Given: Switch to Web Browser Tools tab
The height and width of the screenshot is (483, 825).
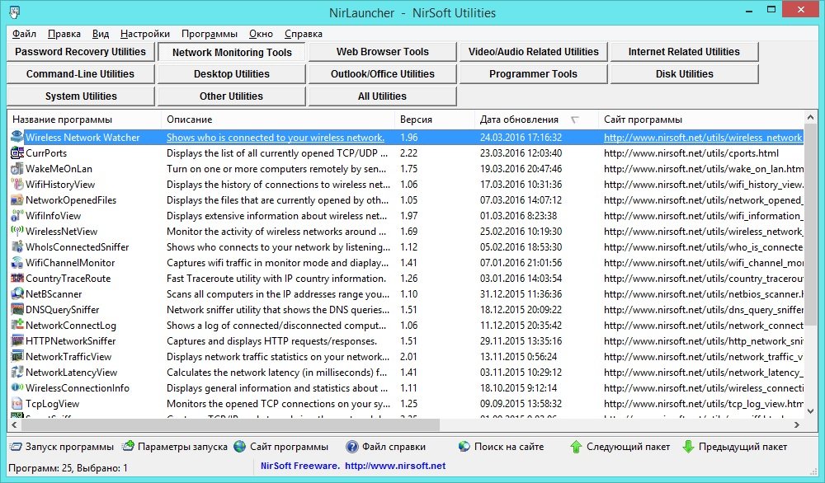Looking at the screenshot, I should [x=382, y=52].
